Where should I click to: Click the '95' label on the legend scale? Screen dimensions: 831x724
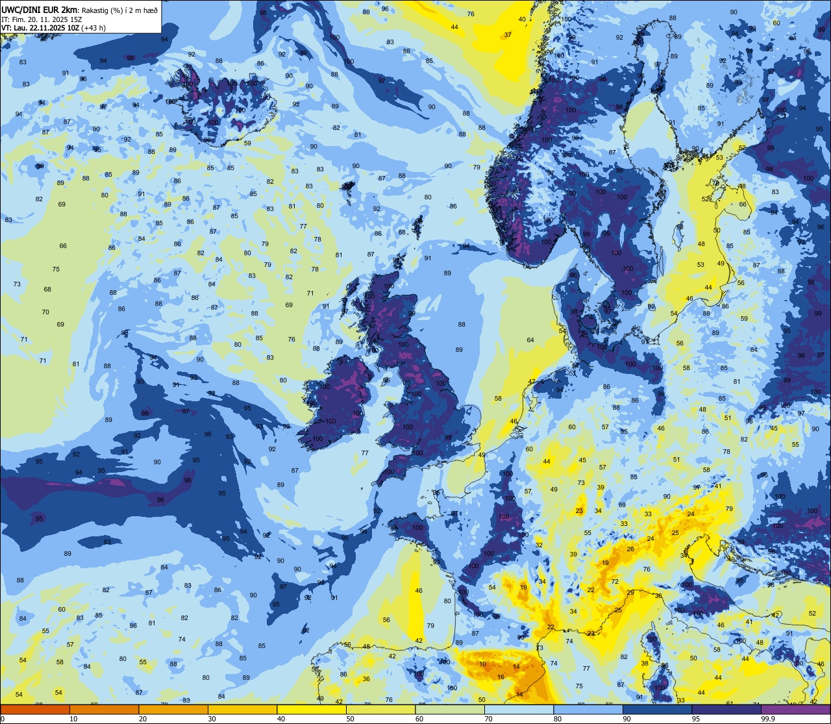pyautogui.click(x=696, y=719)
